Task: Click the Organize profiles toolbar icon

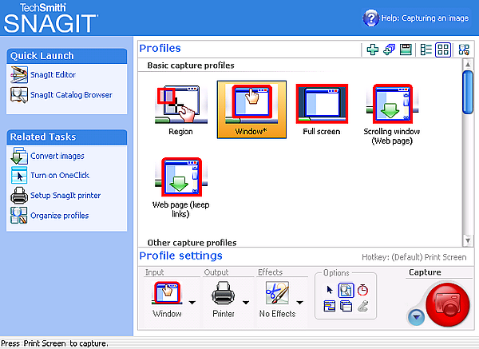Action: tap(464, 50)
